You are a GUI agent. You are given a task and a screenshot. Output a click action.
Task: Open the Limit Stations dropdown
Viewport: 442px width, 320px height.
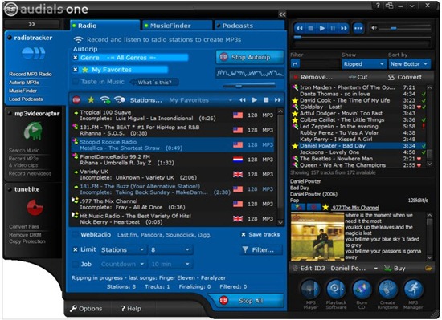[123, 249]
